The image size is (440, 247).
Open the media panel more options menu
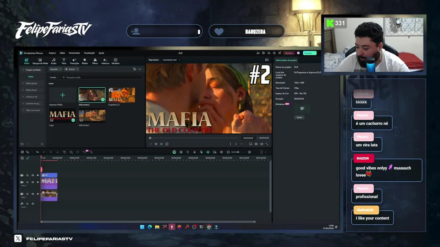(140, 69)
